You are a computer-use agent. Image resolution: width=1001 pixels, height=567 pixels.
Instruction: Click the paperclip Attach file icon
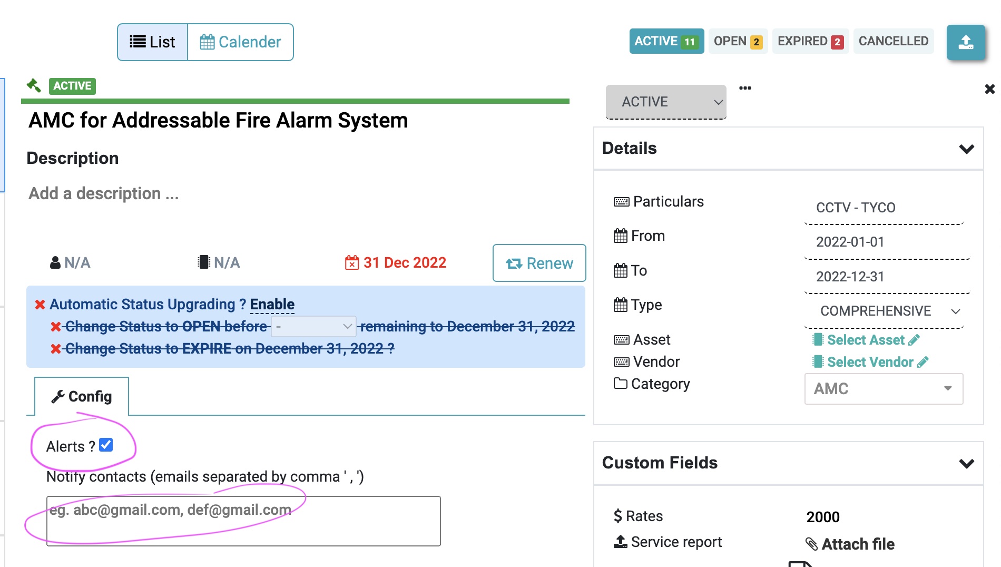coord(811,544)
